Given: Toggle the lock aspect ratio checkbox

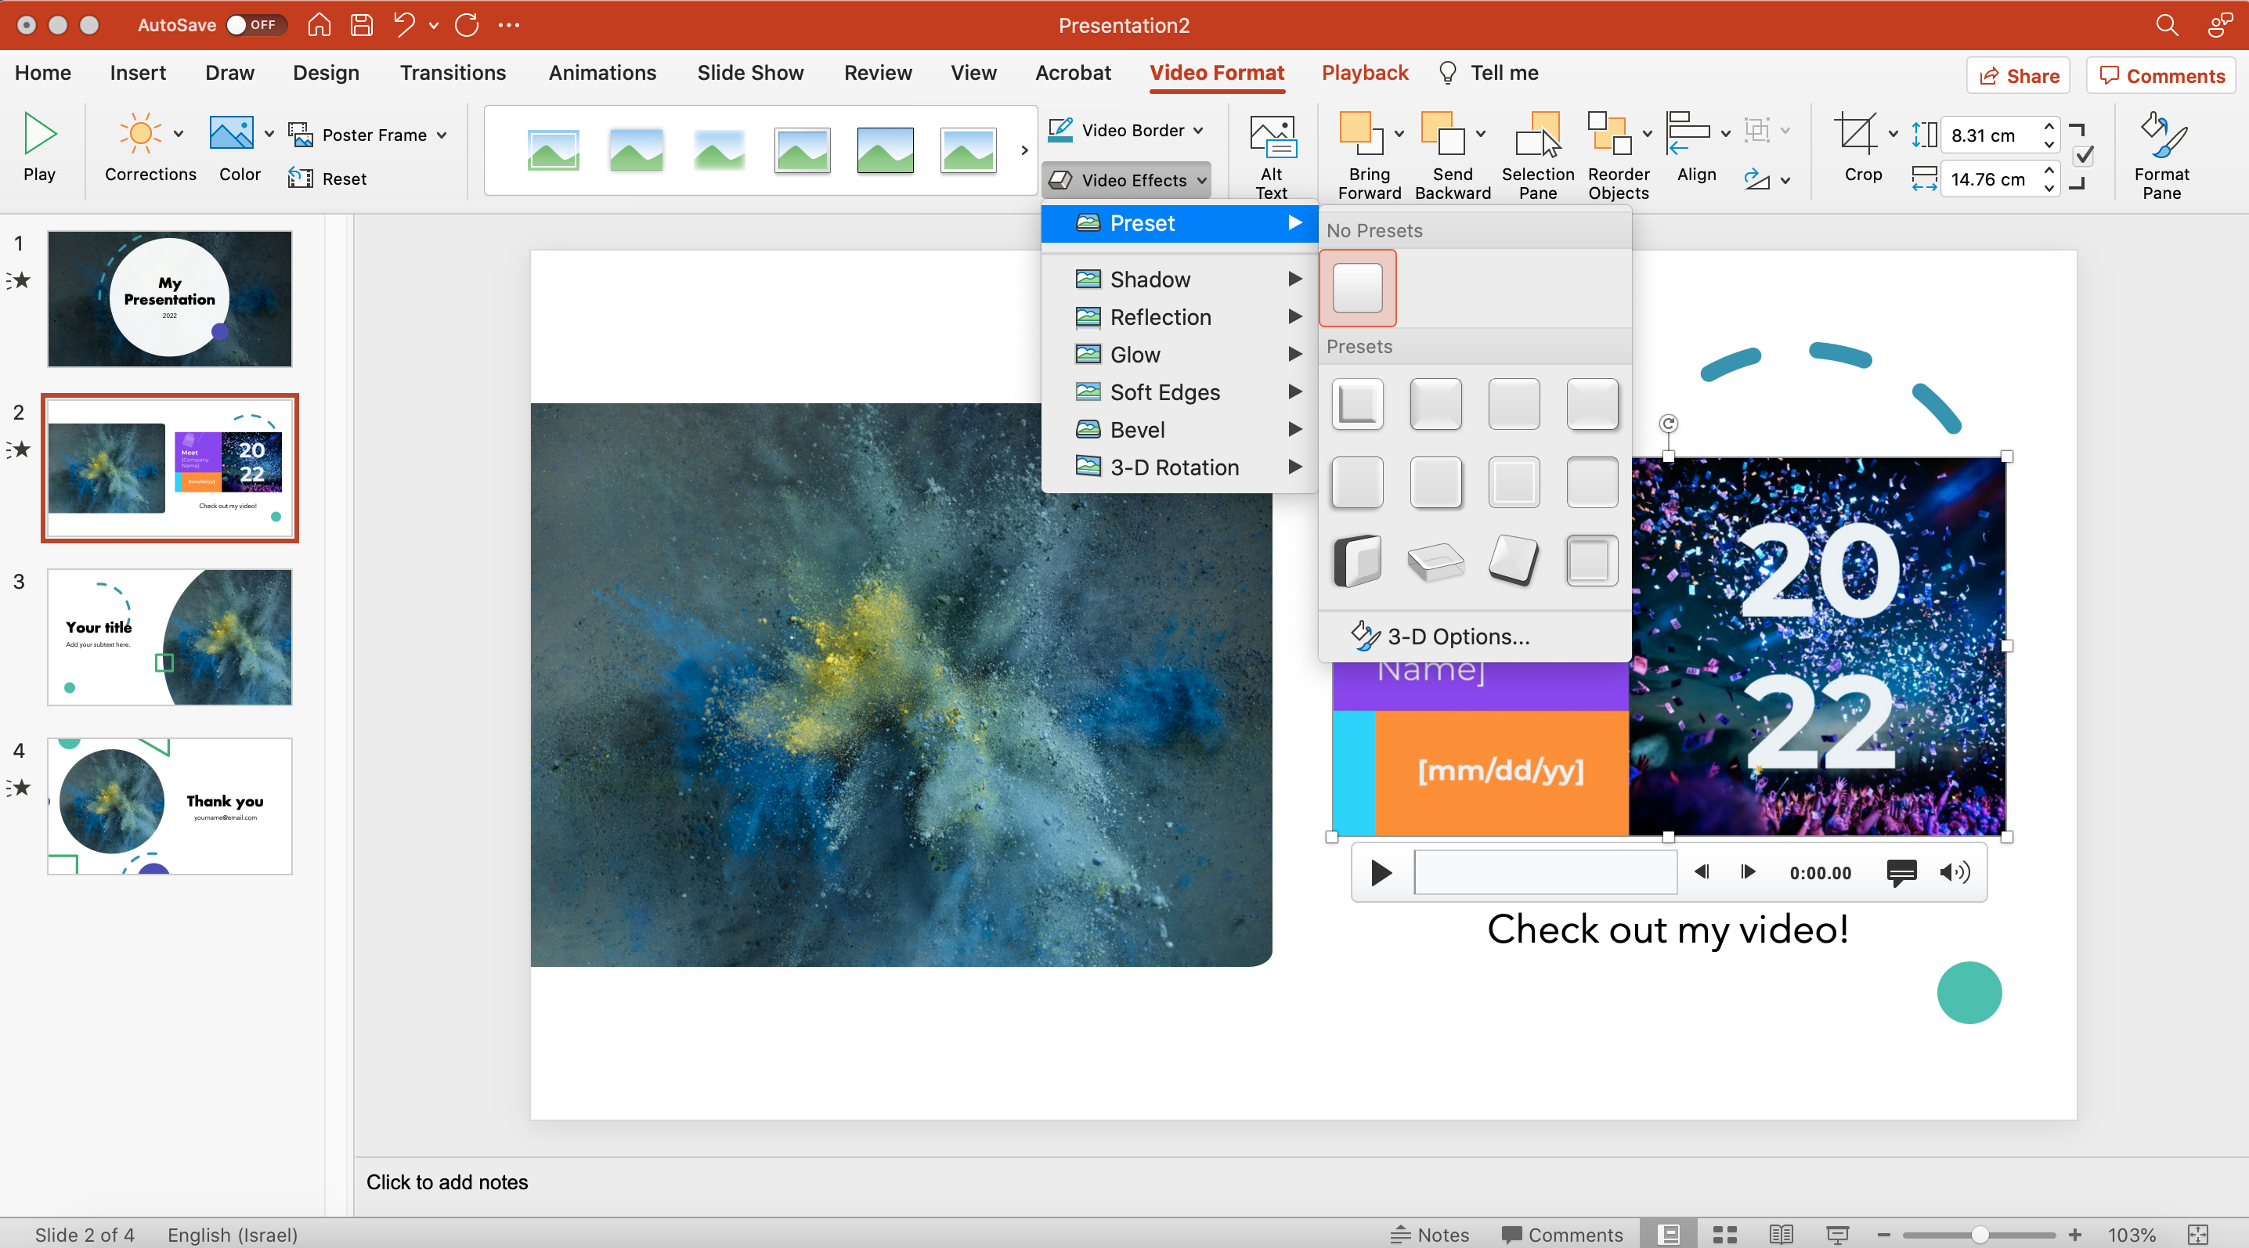Looking at the screenshot, I should click(x=2084, y=157).
